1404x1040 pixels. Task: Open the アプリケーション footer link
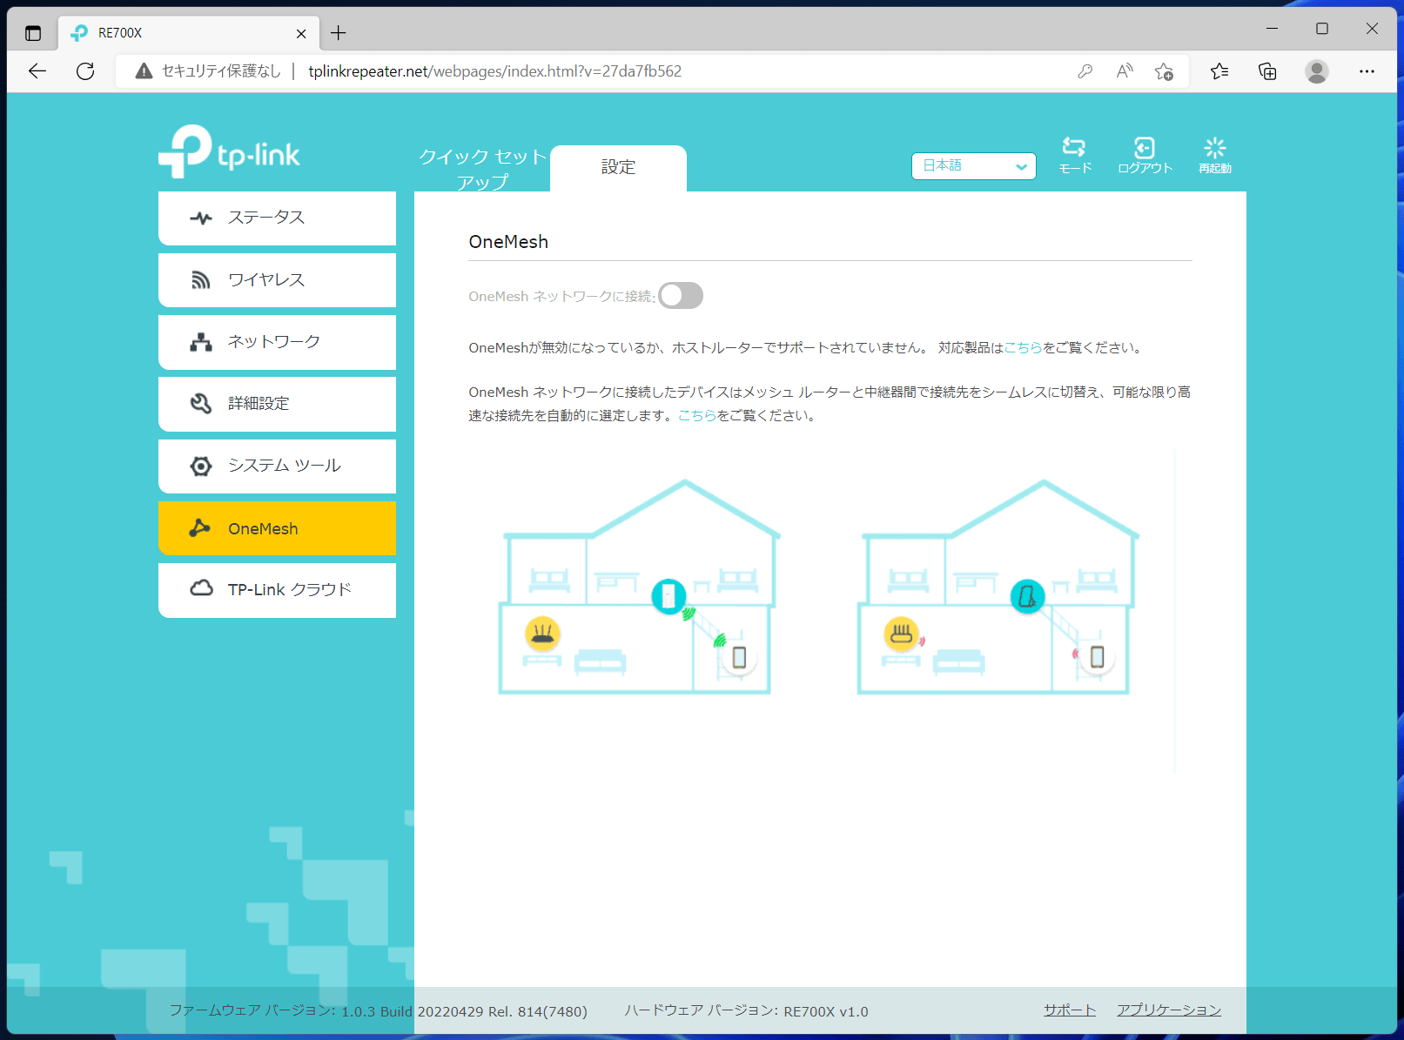pos(1169,1010)
